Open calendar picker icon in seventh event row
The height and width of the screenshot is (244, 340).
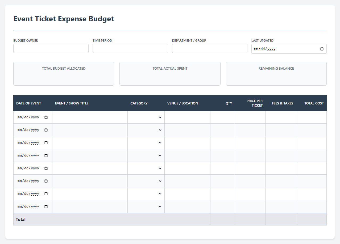coord(46,194)
